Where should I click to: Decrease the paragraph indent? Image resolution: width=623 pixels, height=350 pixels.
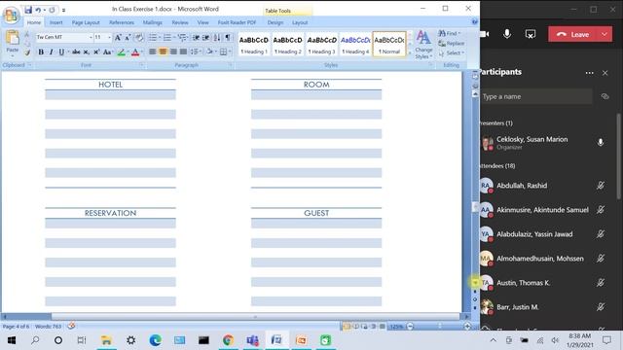pos(196,37)
